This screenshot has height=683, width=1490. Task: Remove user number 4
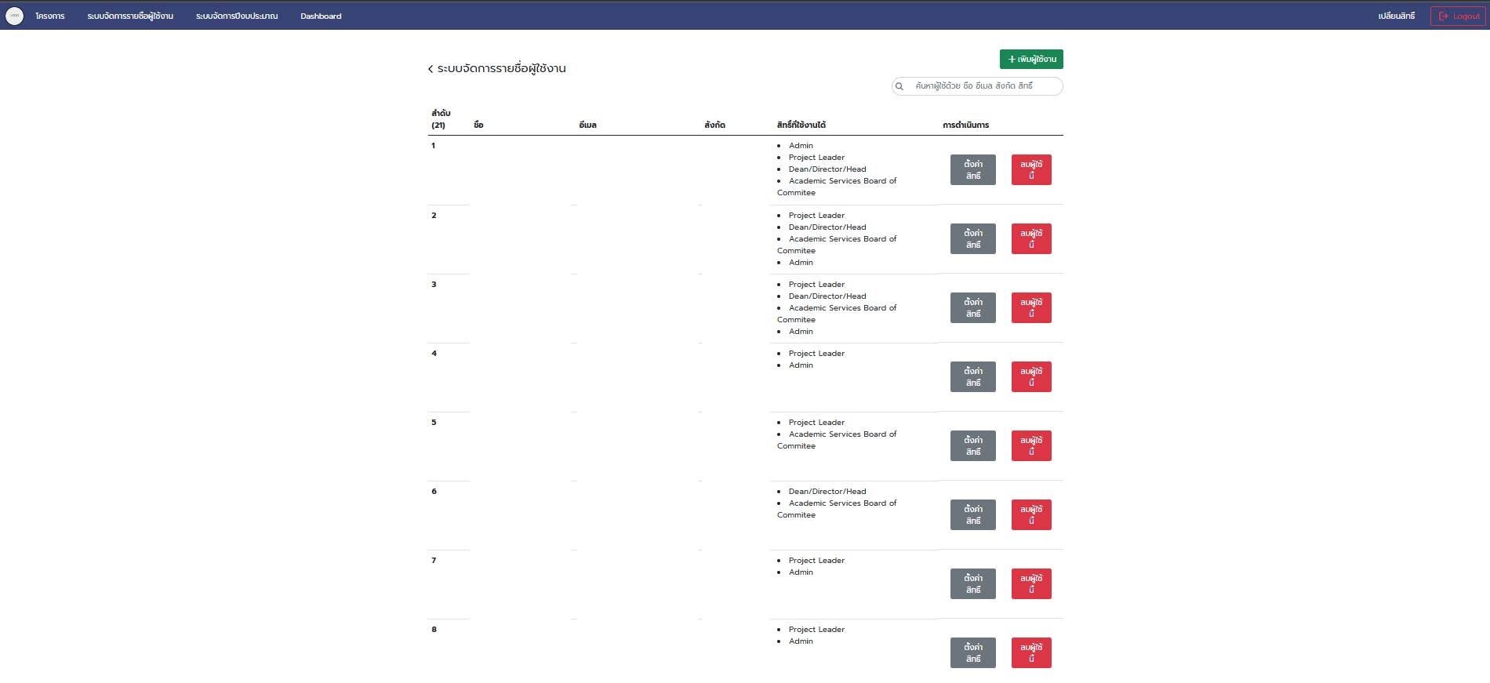(1031, 376)
